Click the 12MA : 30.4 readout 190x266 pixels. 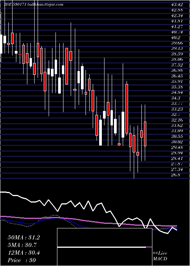tap(24, 253)
